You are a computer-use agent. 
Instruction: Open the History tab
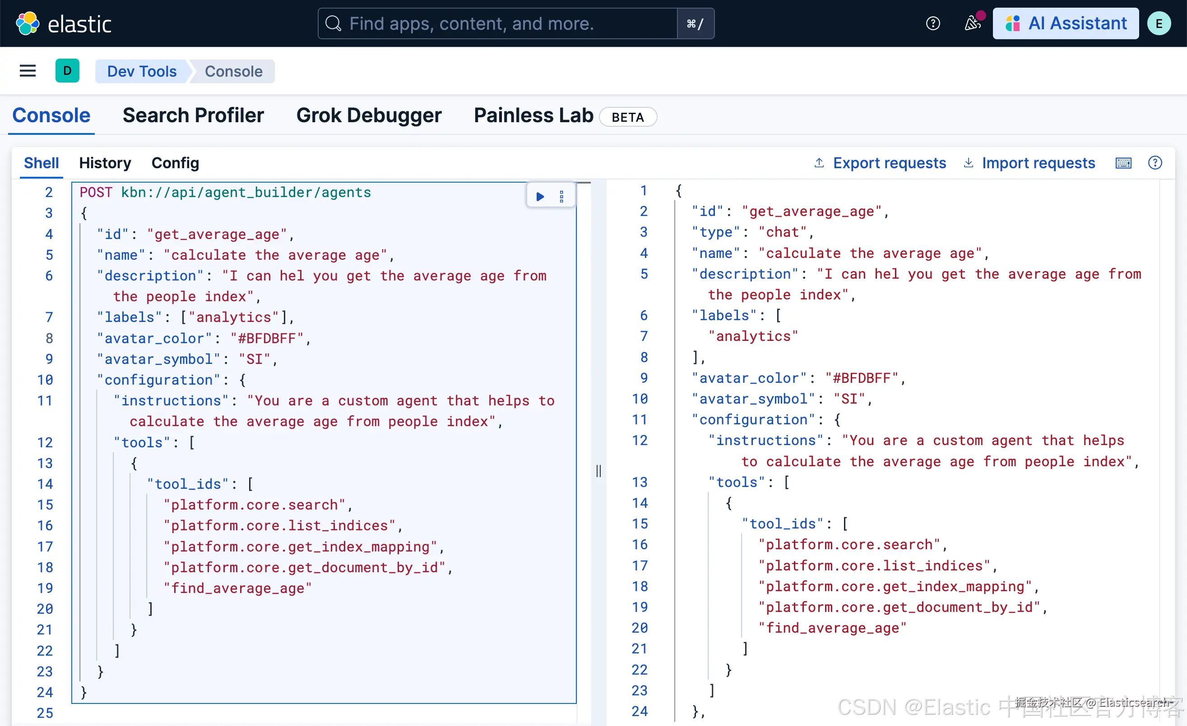[x=105, y=163]
